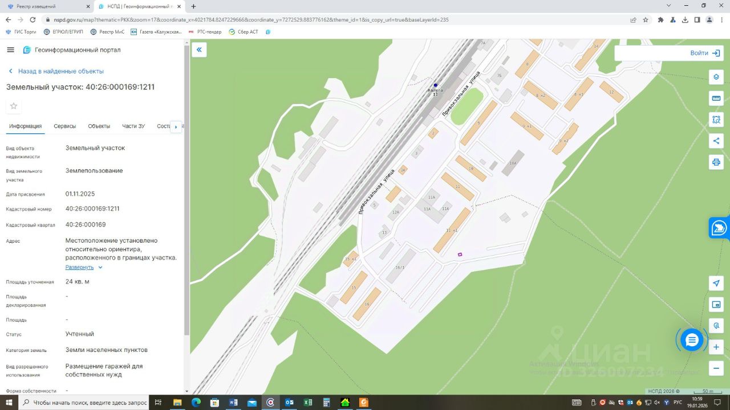Open the hamburger menu of the portal
The height and width of the screenshot is (410, 730).
(x=10, y=50)
